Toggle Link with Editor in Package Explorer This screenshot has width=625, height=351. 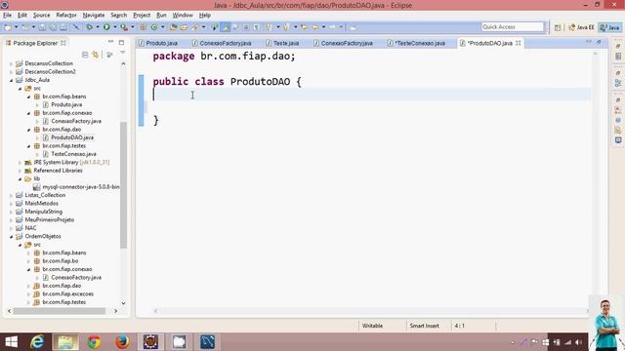click(x=96, y=55)
